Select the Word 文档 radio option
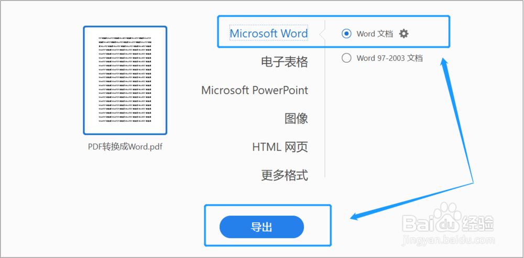The image size is (524, 258). point(346,33)
